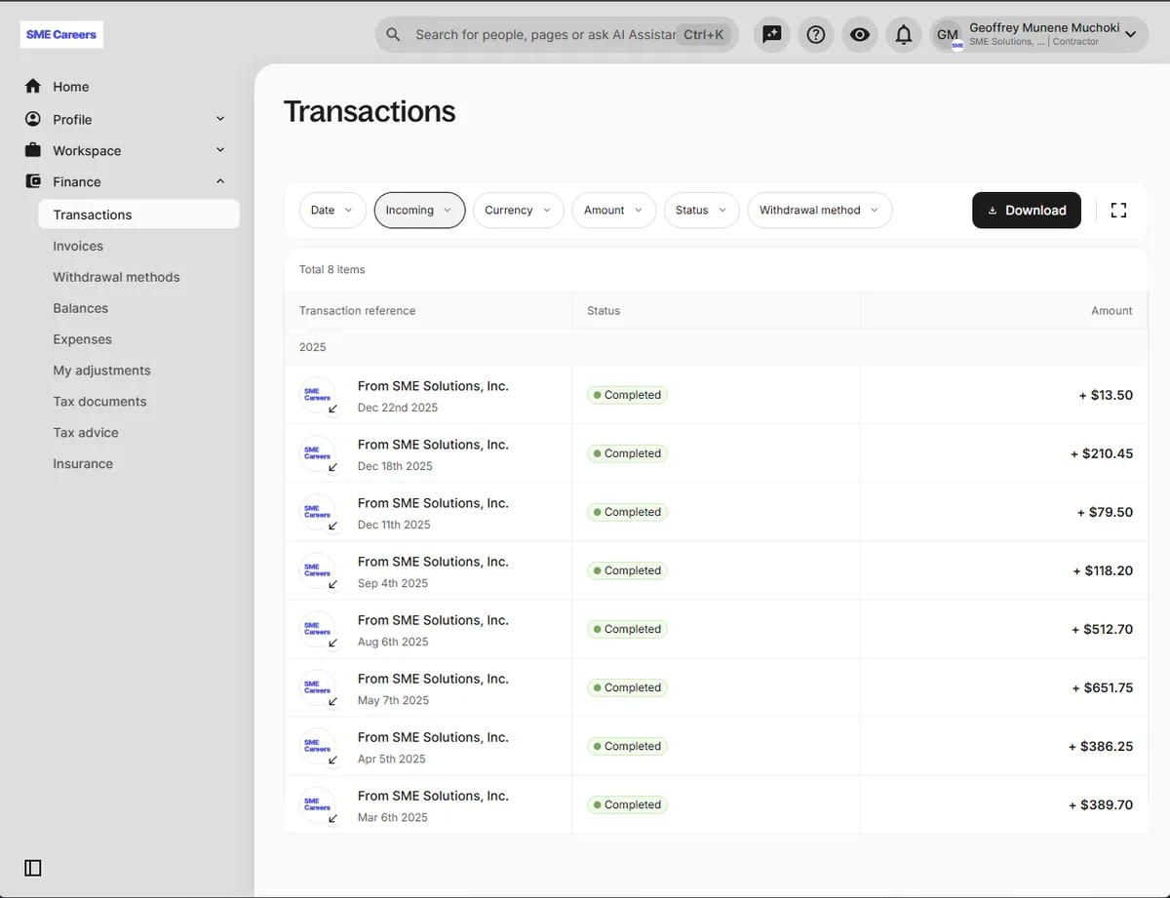Image resolution: width=1170 pixels, height=898 pixels.
Task: Click the + $512.70 amount
Action: click(1103, 629)
